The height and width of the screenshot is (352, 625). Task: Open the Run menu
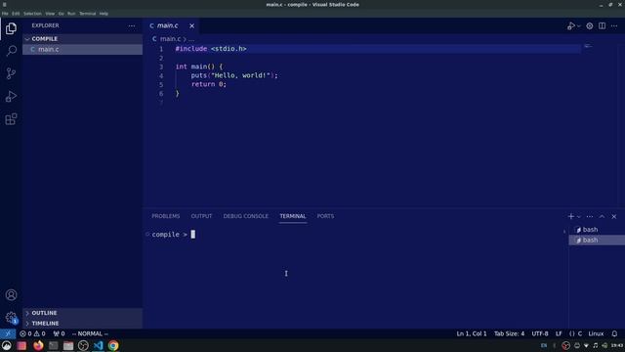(x=71, y=14)
